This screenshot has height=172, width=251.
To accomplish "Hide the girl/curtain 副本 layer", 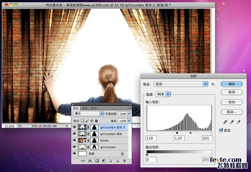I will (x=75, y=134).
